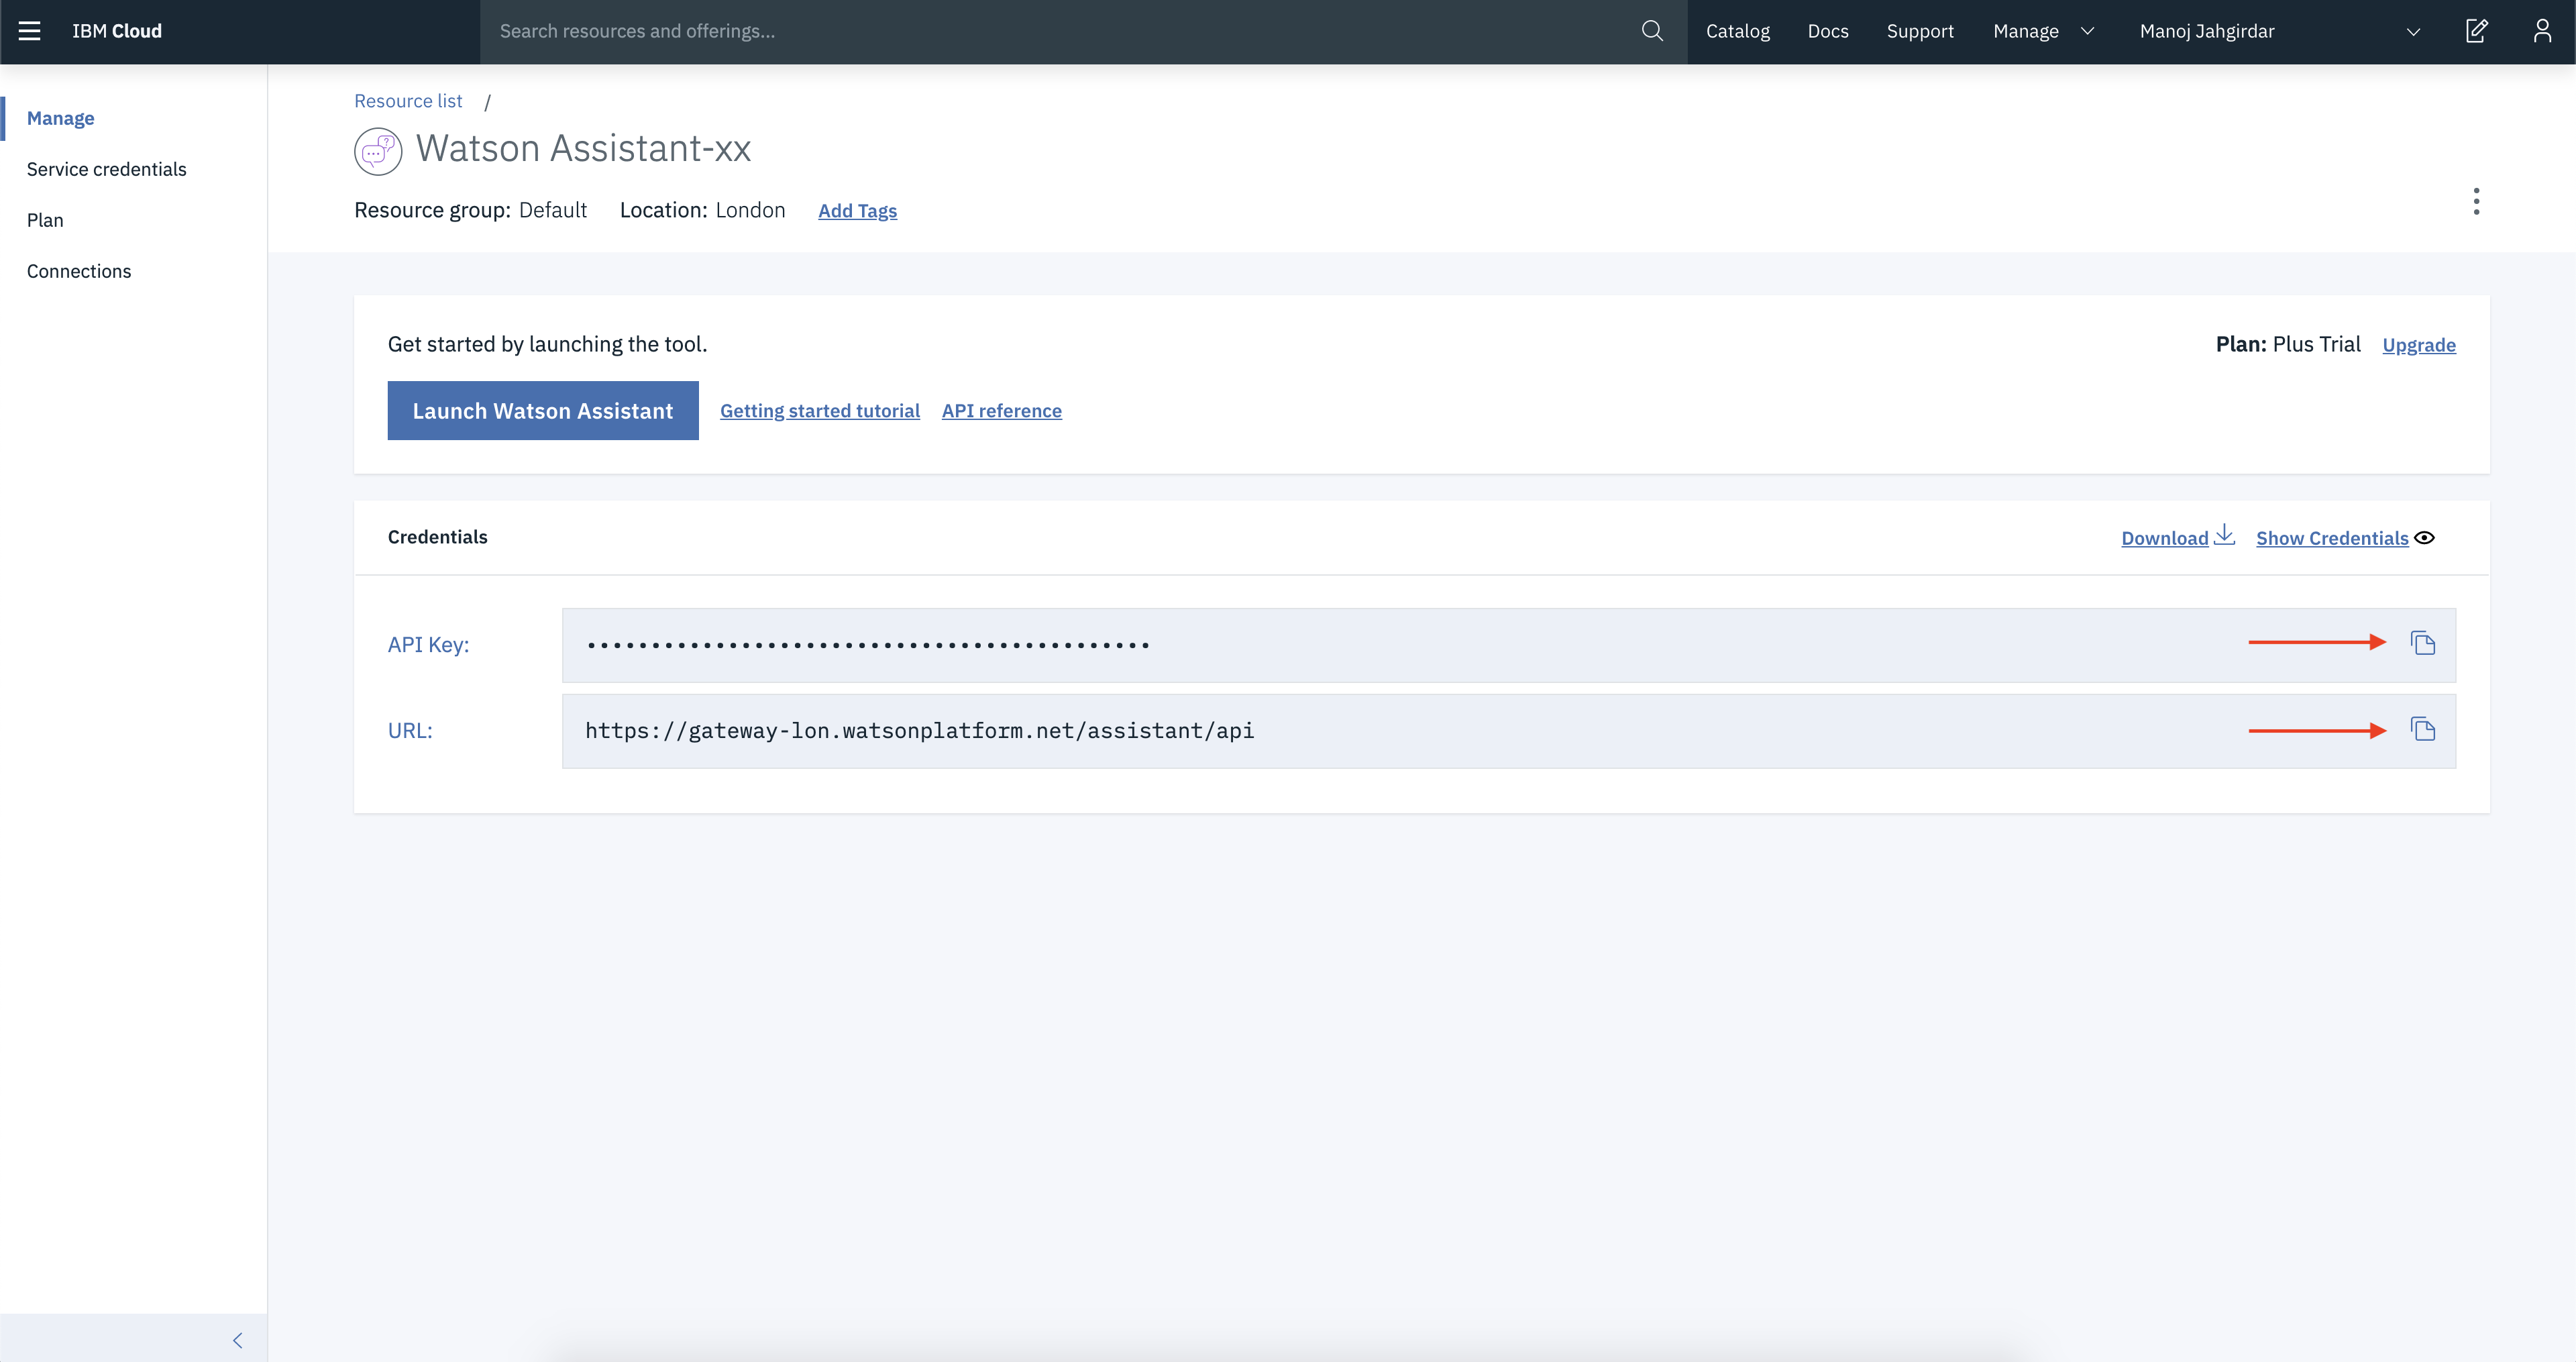The width and height of the screenshot is (2576, 1362).
Task: Open the Getting started tutorial link
Action: point(819,411)
